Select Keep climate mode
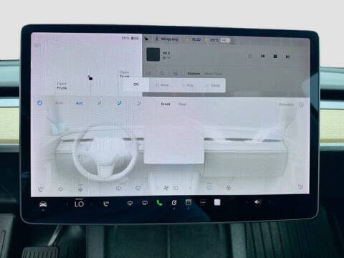This screenshot has width=344, height=258. (x=162, y=85)
